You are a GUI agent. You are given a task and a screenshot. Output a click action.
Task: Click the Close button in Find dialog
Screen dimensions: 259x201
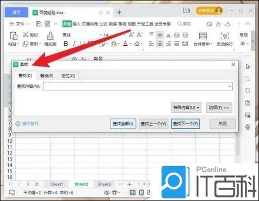coord(223,124)
